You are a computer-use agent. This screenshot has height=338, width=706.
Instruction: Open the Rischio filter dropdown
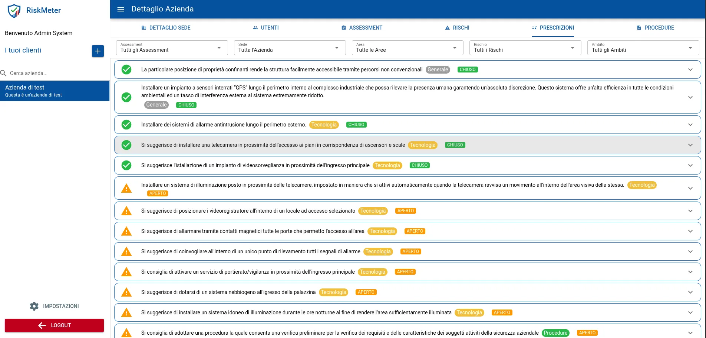(525, 48)
